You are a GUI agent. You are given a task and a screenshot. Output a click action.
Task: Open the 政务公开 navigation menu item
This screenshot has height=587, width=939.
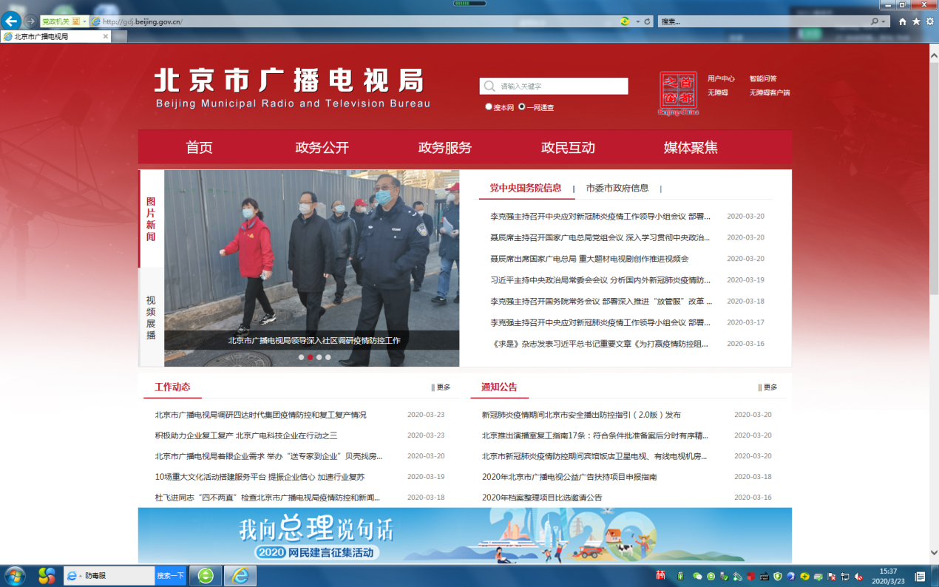[322, 147]
